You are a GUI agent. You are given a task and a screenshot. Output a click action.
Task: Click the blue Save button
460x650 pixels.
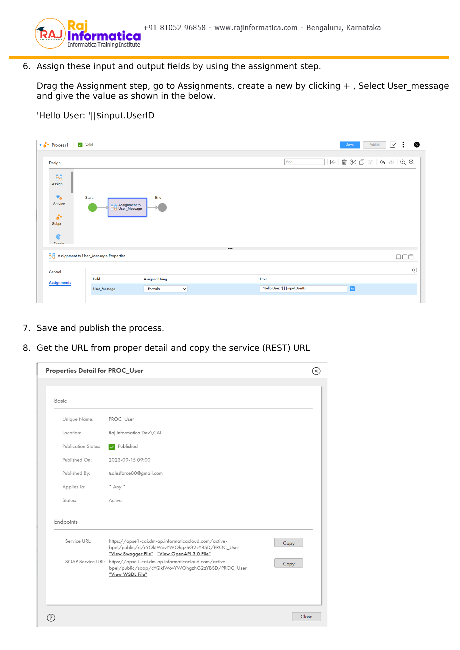pos(350,145)
